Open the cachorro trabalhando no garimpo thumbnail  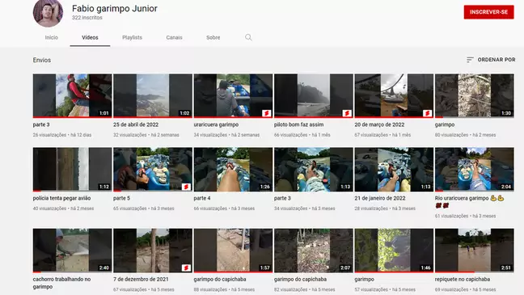coord(72,251)
